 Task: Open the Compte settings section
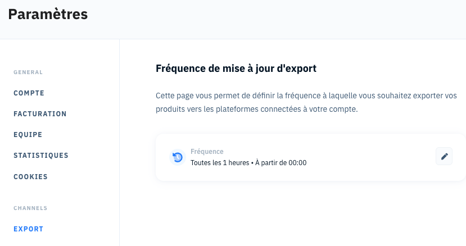[x=29, y=93]
